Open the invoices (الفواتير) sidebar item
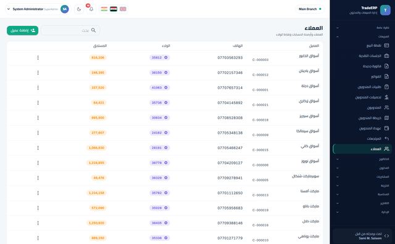Viewport: 395px width, 244px height. pos(362,76)
